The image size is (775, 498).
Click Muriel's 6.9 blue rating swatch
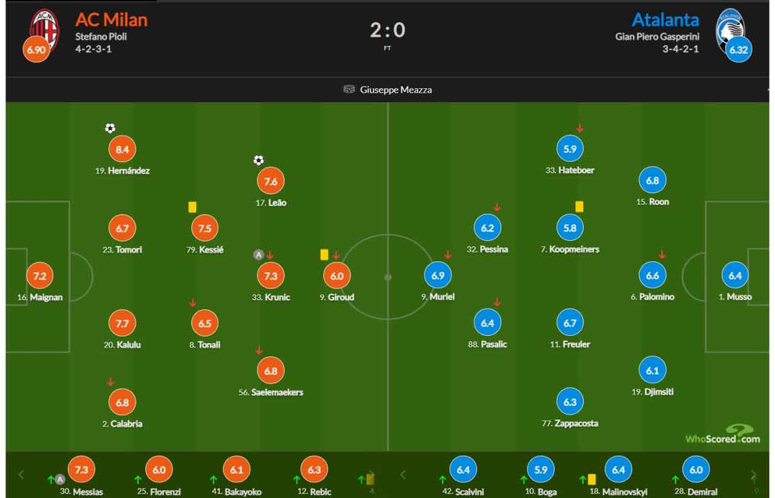coord(438,275)
